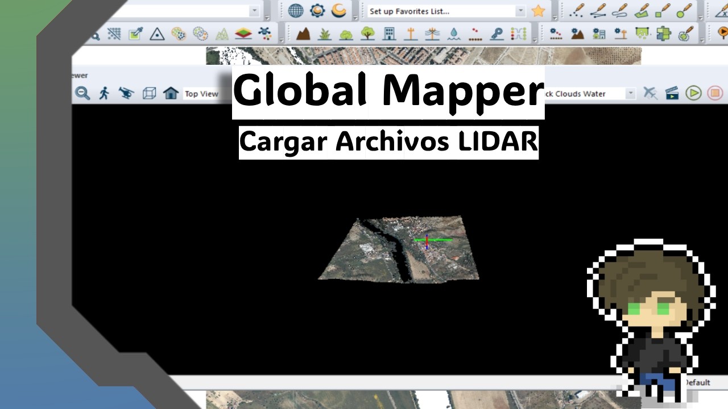Enable fly mode helicopter icon
This screenshot has width=728, height=409.
[126, 93]
